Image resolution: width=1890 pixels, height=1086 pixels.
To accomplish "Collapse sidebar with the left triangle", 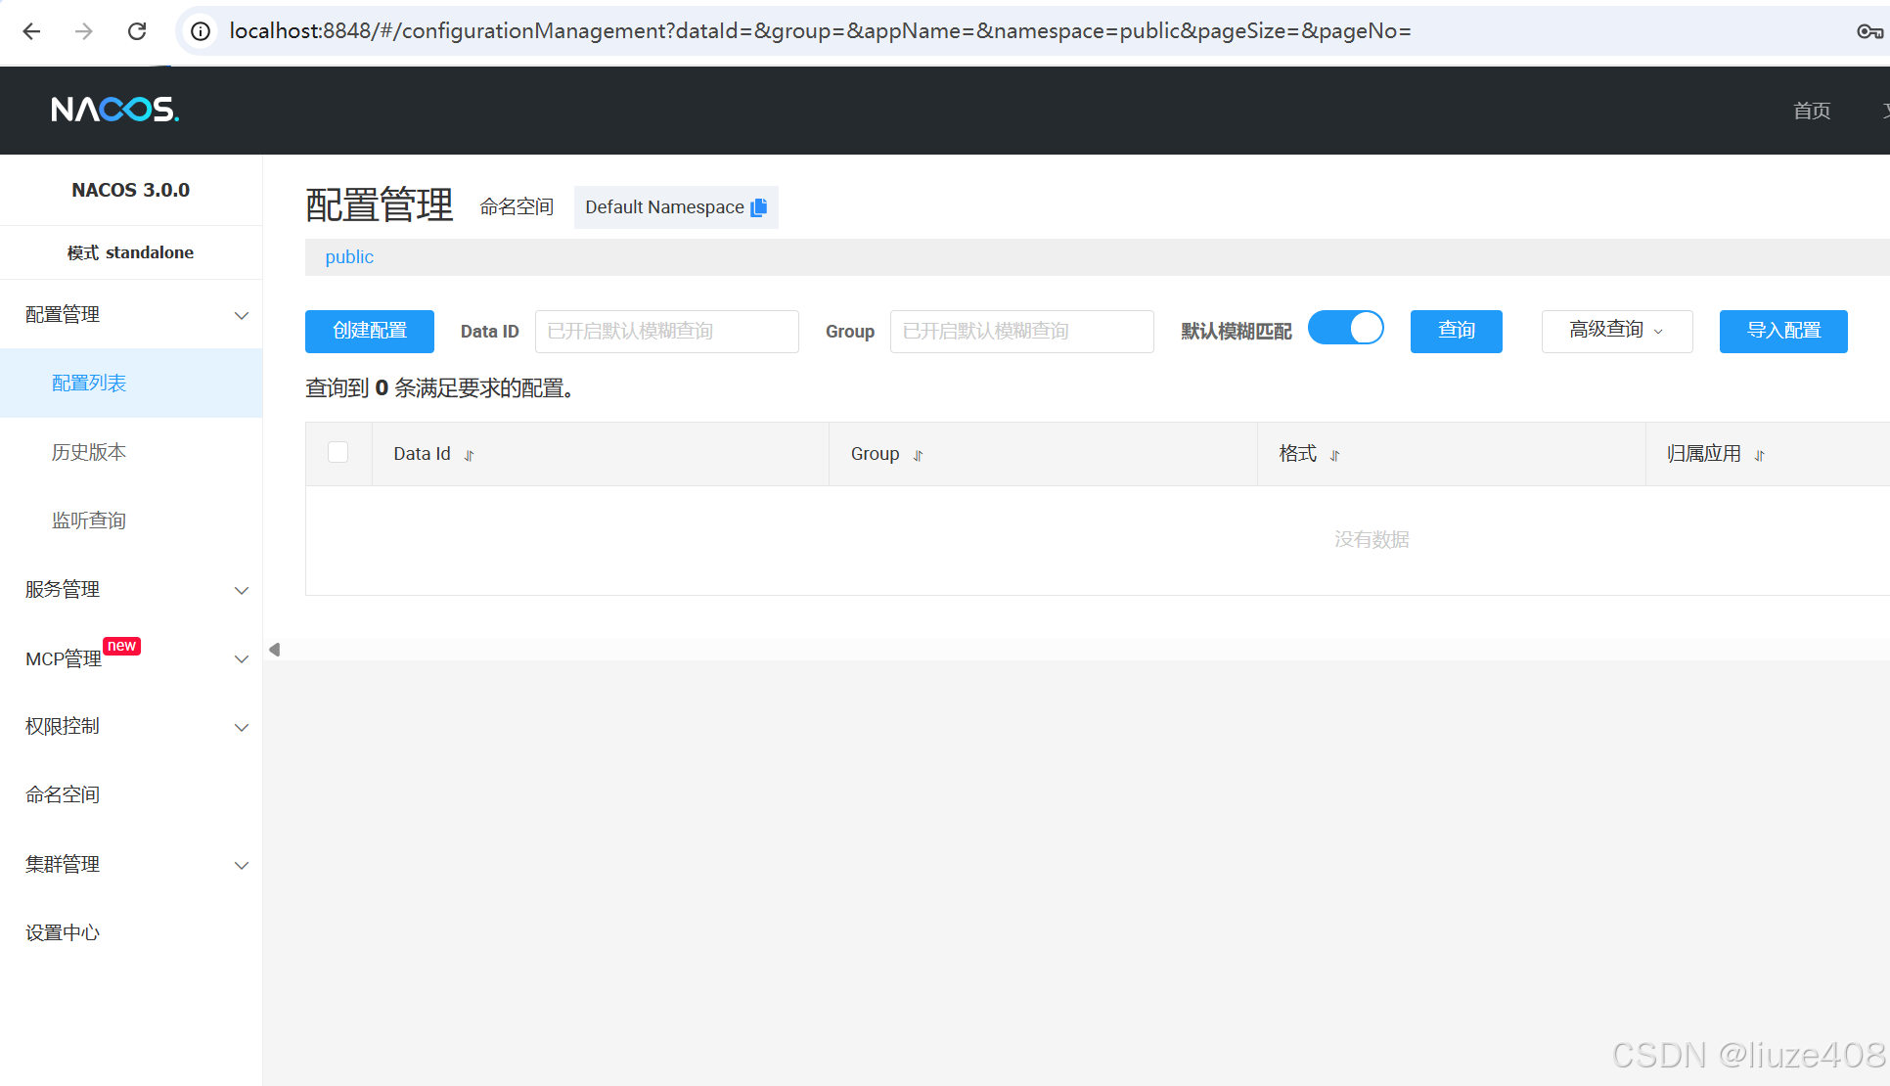I will (x=275, y=650).
